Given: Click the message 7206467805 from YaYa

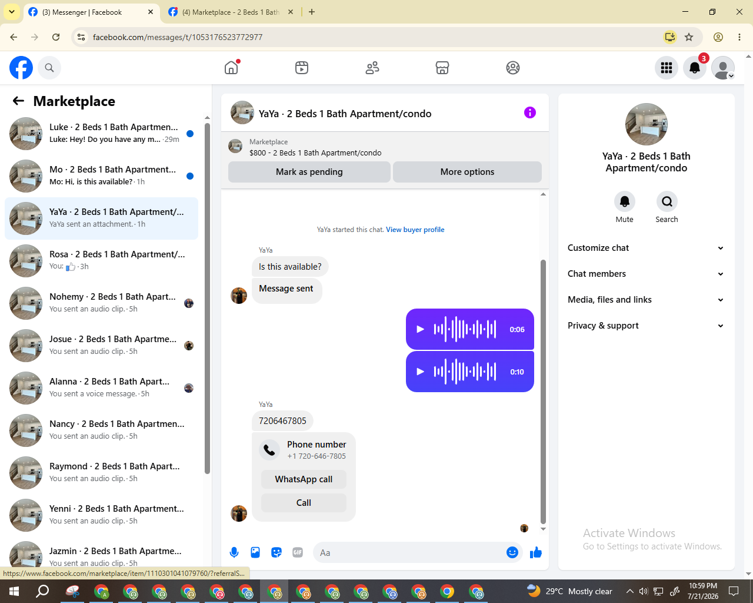Looking at the screenshot, I should pos(282,421).
